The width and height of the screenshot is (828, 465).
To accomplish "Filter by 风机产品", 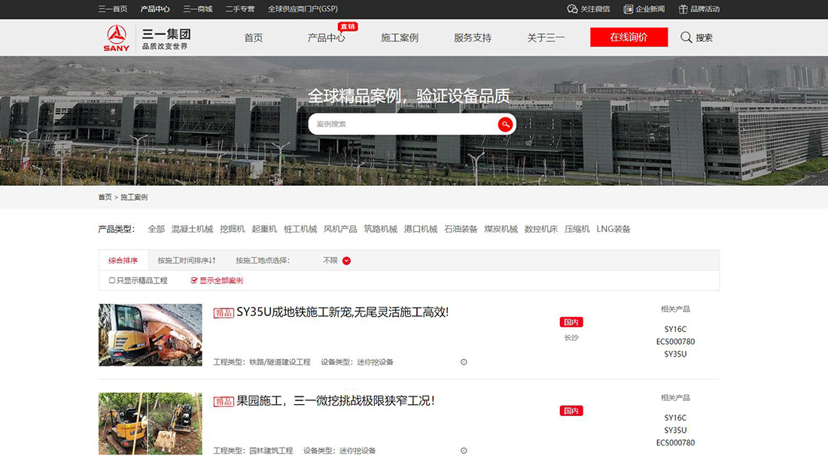I will (340, 229).
